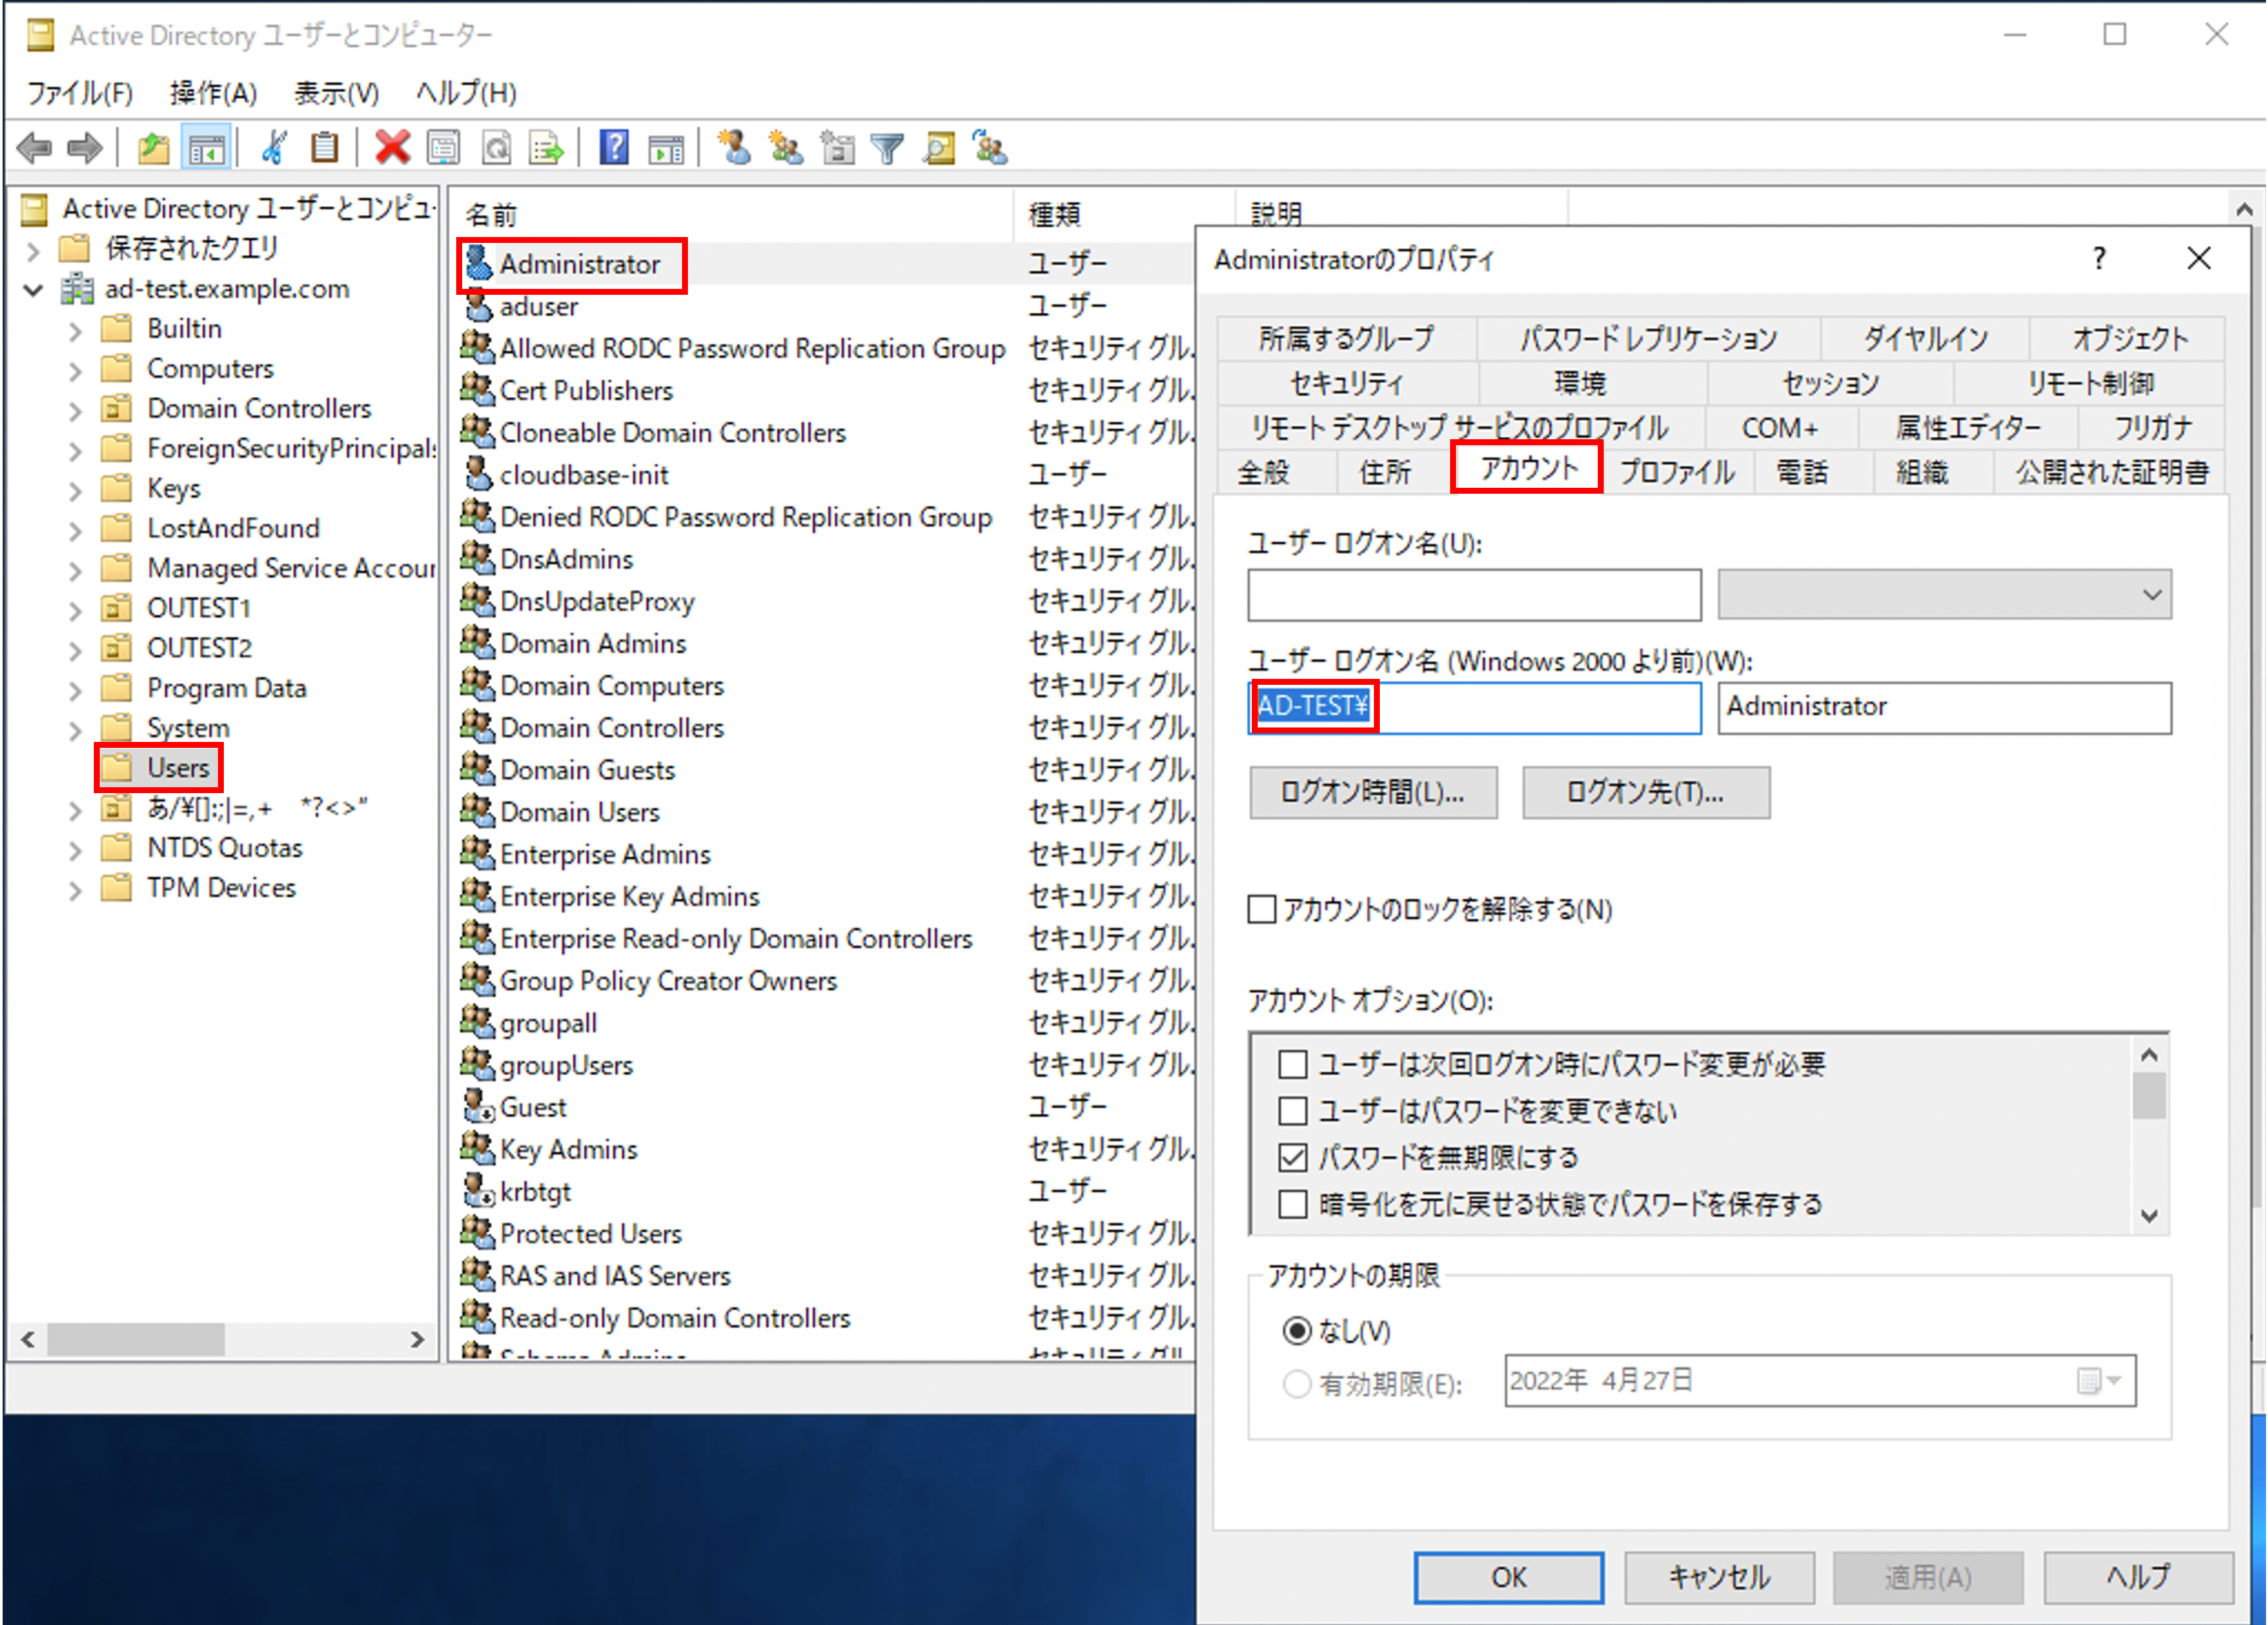This screenshot has height=1625, width=2268.
Task: Toggle the show/hide console tree icon
Action: [x=206, y=149]
